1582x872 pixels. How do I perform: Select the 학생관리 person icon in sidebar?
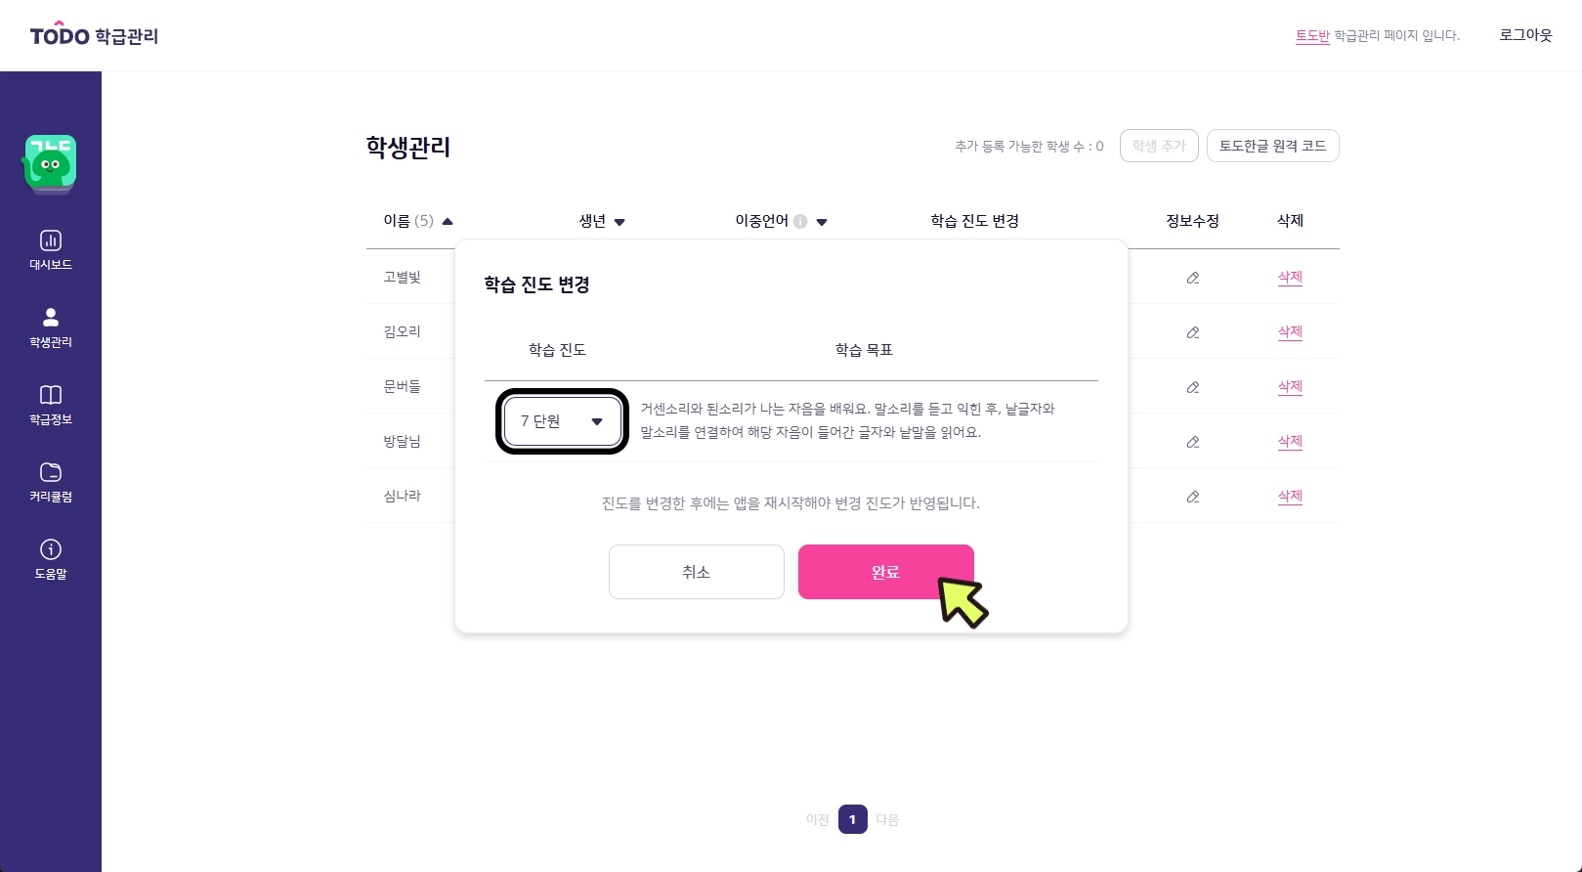pos(51,318)
